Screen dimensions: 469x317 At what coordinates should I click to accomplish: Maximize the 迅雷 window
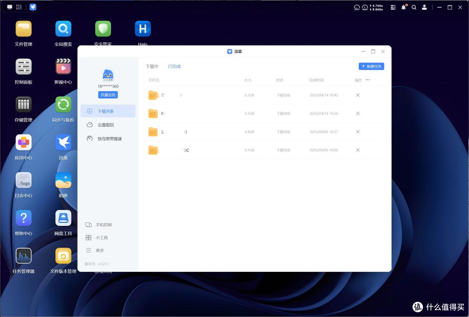pyautogui.click(x=373, y=52)
